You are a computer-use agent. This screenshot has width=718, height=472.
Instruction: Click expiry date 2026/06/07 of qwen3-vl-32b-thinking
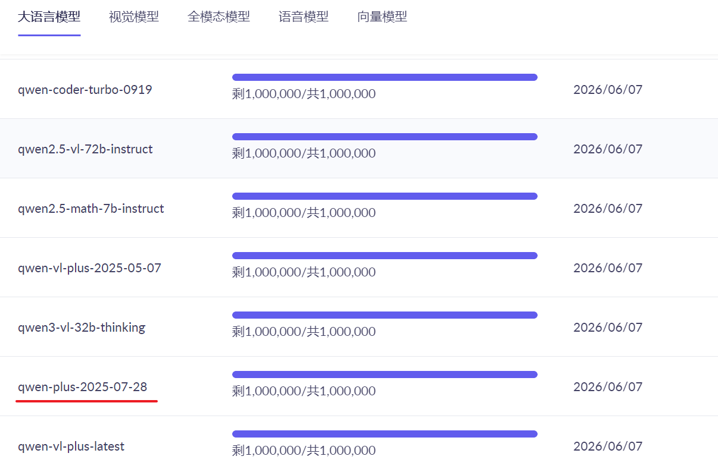pos(608,328)
